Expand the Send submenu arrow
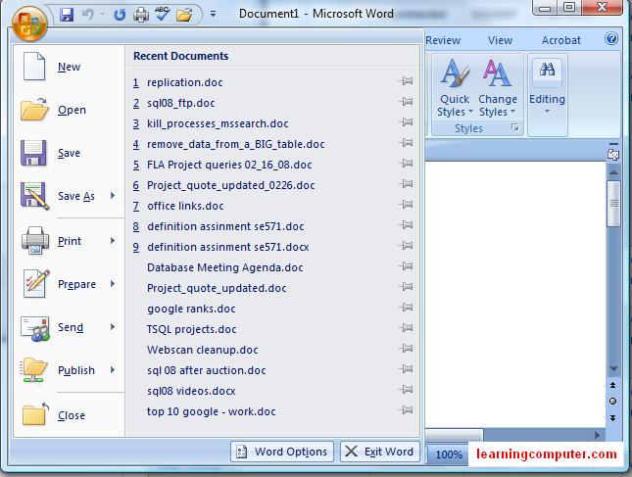 pos(113,327)
